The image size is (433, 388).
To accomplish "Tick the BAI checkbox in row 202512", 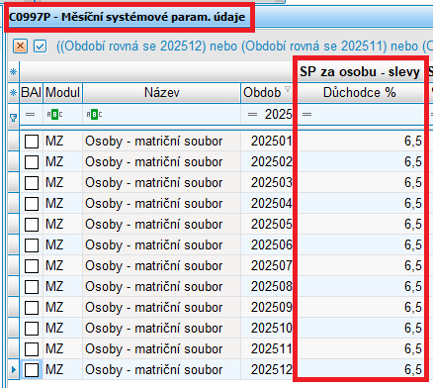I will coord(32,370).
